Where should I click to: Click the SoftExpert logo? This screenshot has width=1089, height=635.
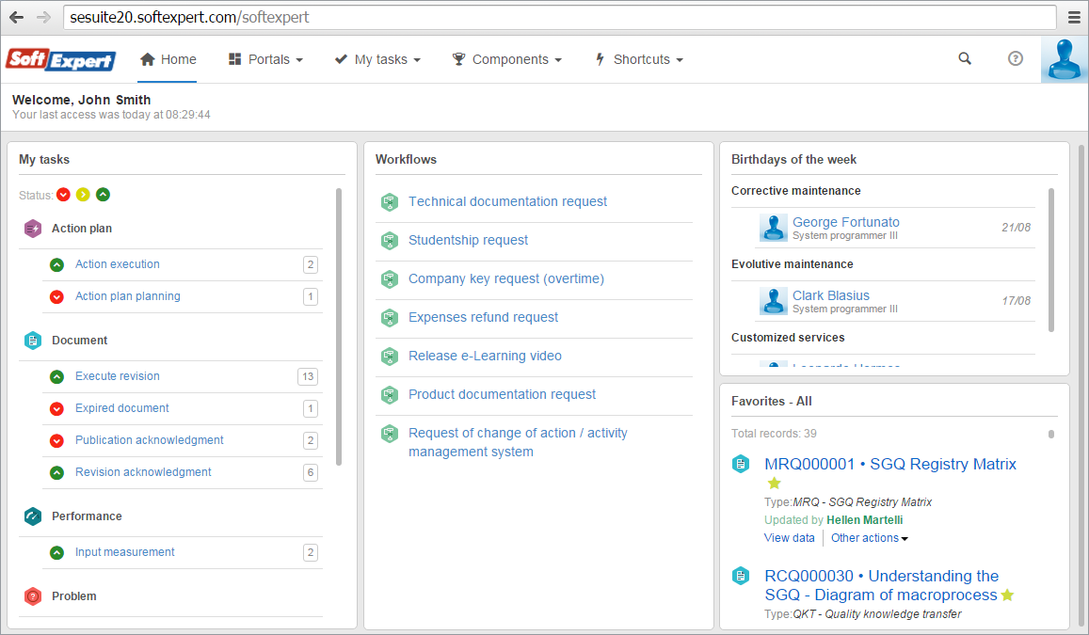[x=61, y=59]
